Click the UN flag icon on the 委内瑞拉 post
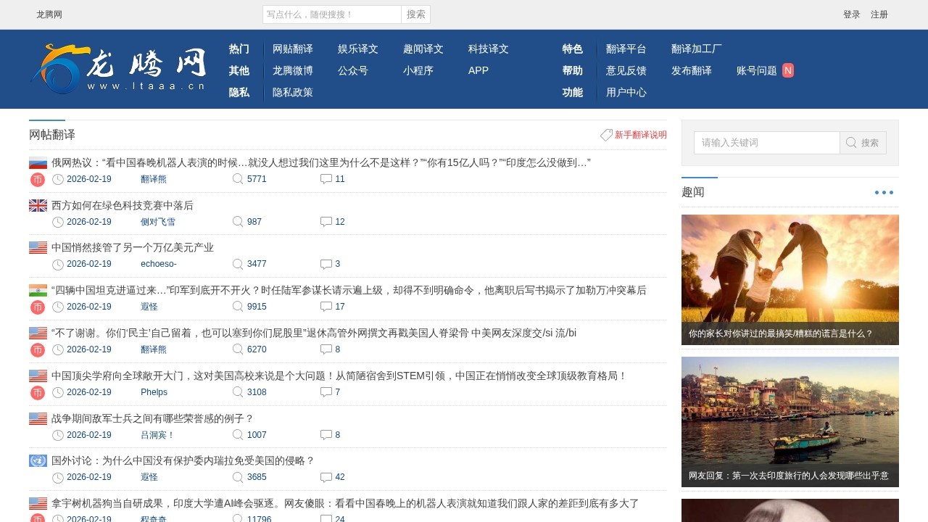This screenshot has width=928, height=522. coord(37,460)
